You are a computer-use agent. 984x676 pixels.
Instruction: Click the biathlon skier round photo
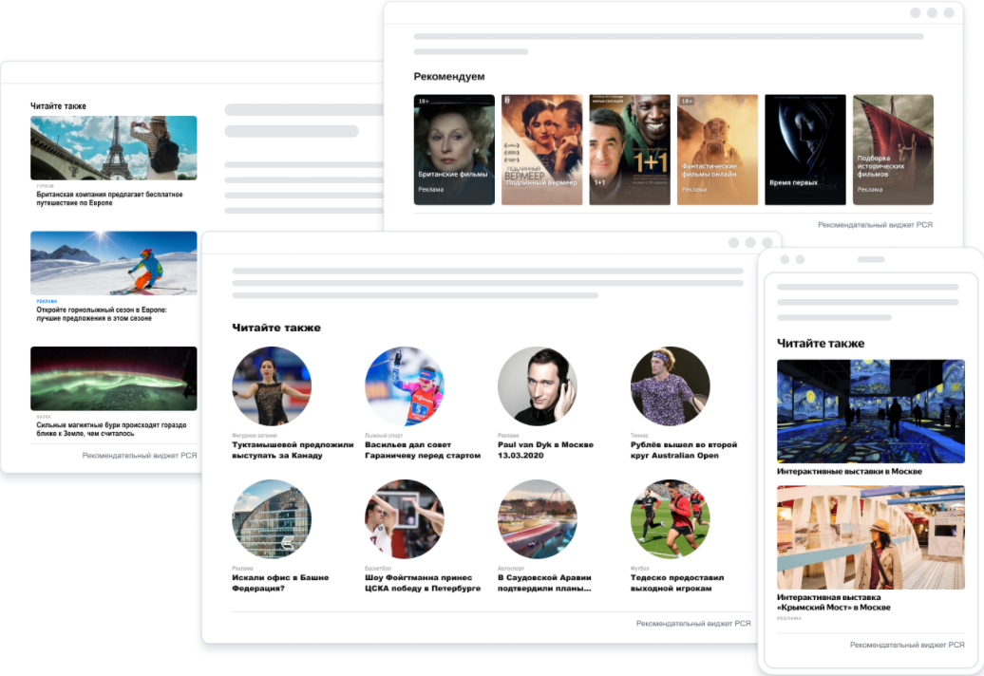405,385
